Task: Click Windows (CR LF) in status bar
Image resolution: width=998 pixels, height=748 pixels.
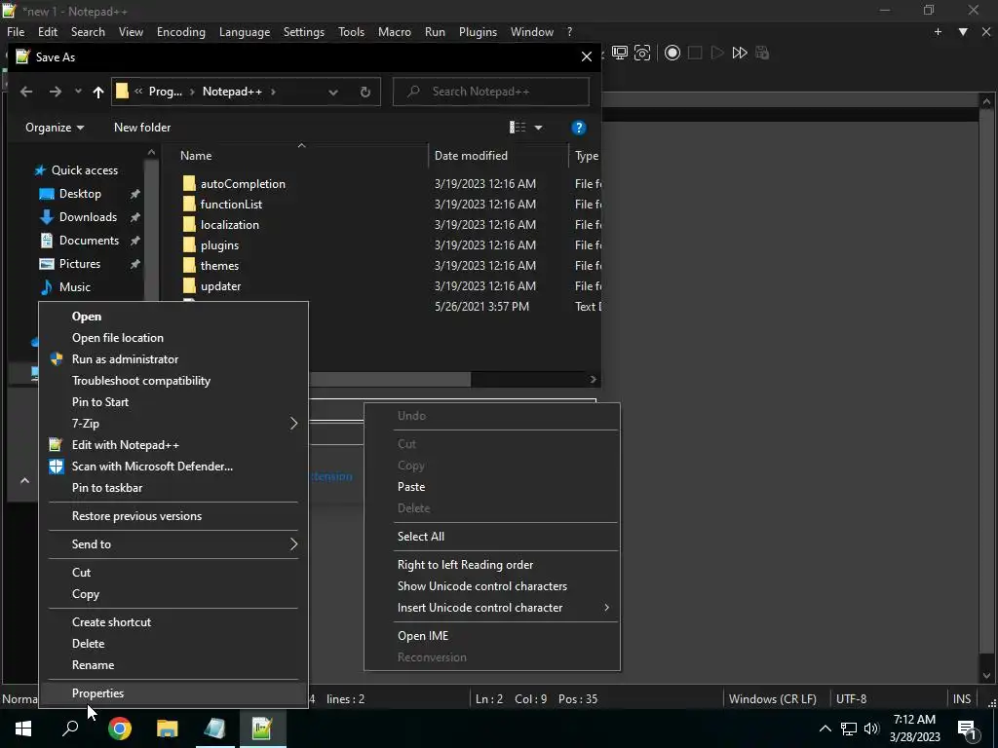Action: pyautogui.click(x=773, y=699)
